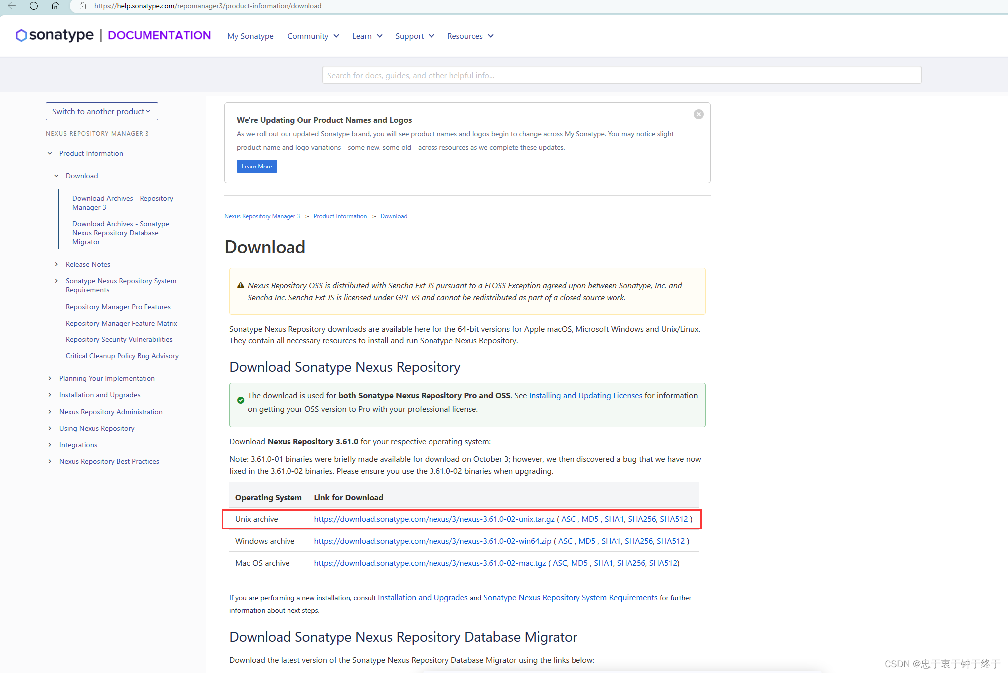
Task: Open ASC signature for Unix archive
Action: point(568,519)
